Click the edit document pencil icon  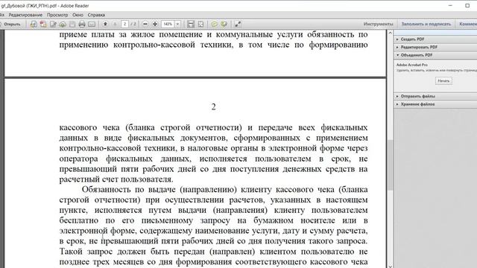(x=53, y=24)
